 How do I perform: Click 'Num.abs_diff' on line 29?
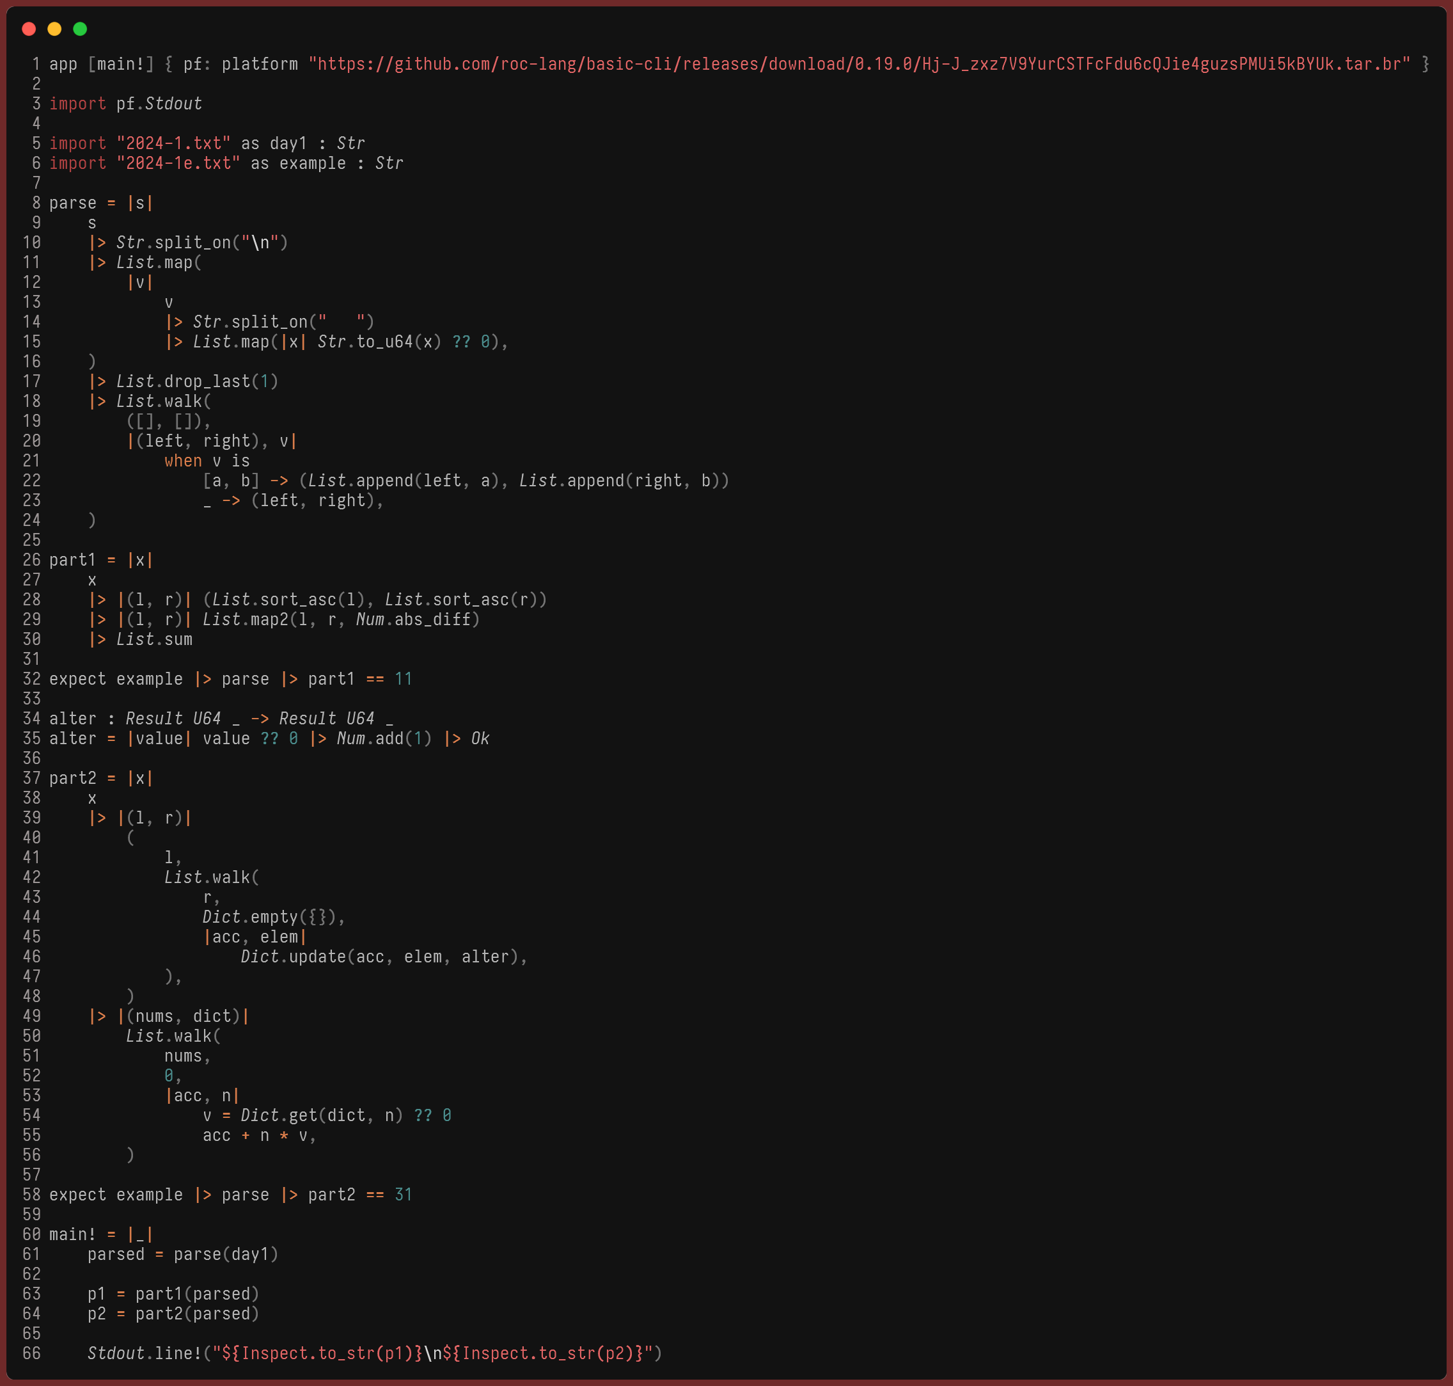[x=414, y=620]
